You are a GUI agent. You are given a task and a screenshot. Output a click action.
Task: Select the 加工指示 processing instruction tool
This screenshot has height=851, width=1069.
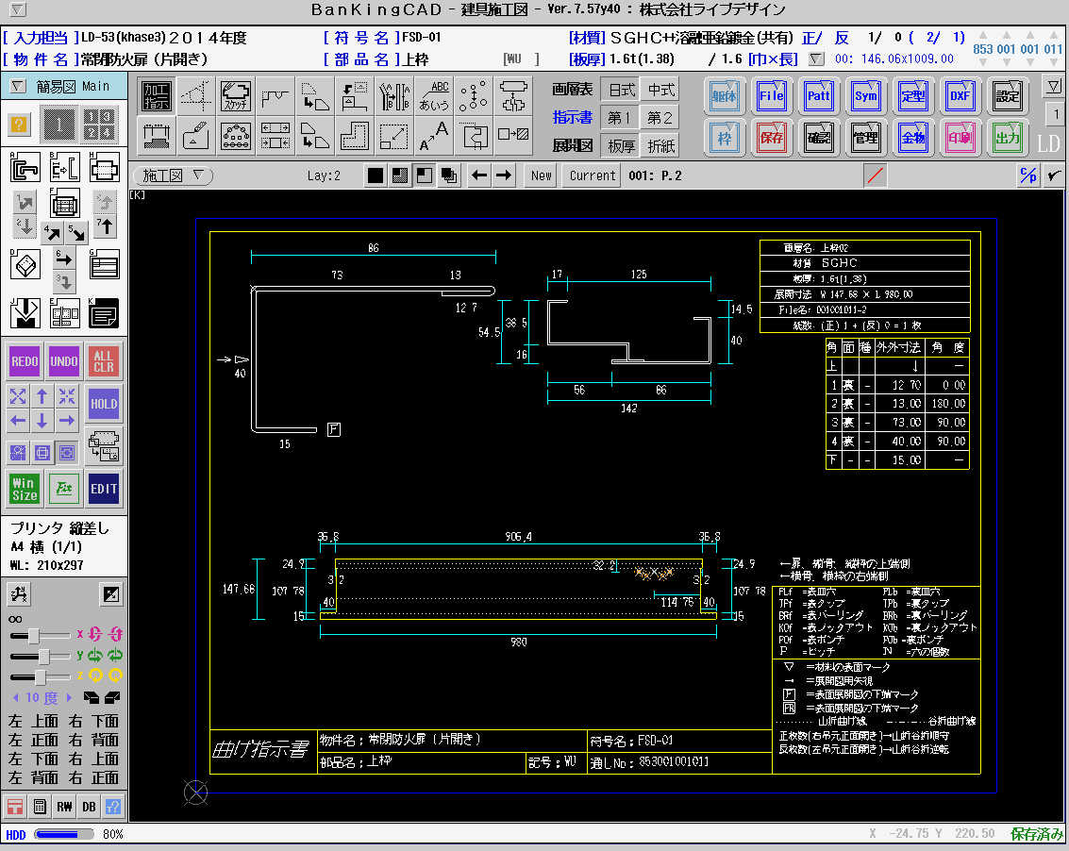point(157,95)
